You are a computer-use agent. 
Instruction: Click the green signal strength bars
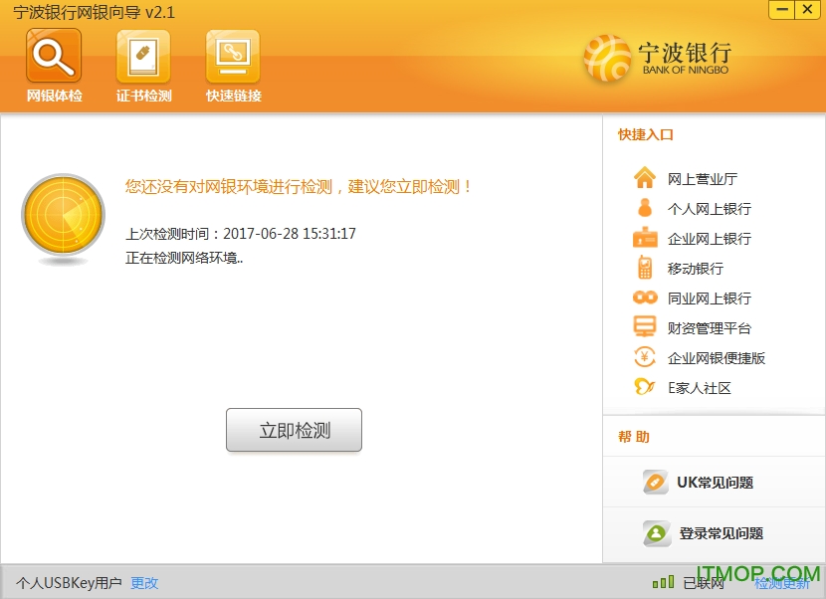tap(663, 583)
